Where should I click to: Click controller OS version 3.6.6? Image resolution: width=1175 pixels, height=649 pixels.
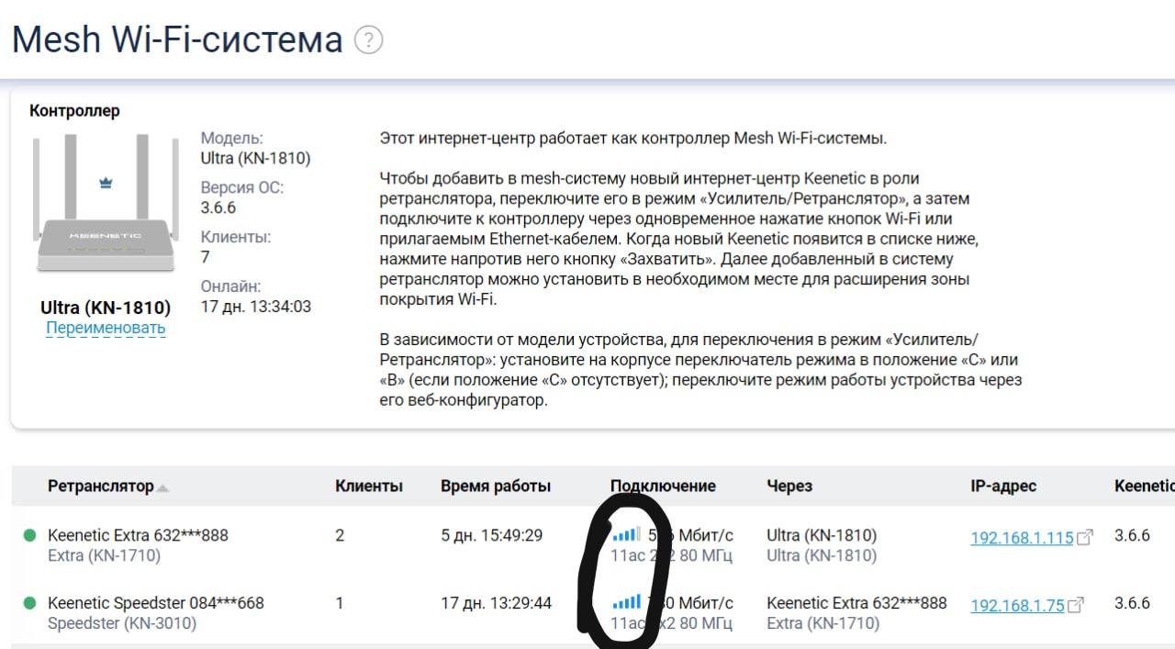click(218, 207)
